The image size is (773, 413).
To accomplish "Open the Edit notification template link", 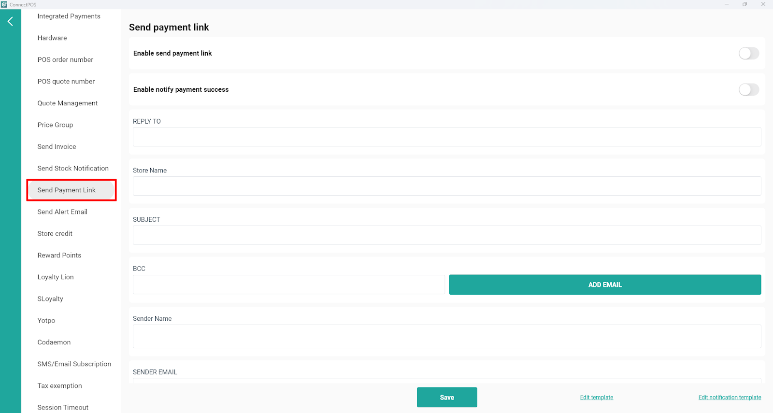I will 730,397.
